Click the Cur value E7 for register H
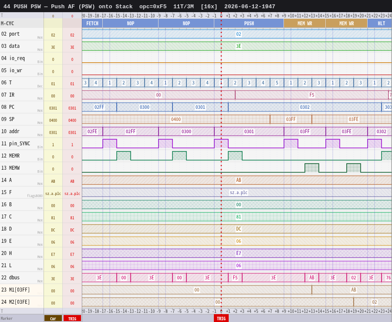392x322 pixels. point(53,254)
